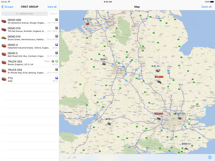The height and width of the screenshot is (161, 215).
Task: Click truck icon beside TRUCK 004
Action: pos(4,71)
